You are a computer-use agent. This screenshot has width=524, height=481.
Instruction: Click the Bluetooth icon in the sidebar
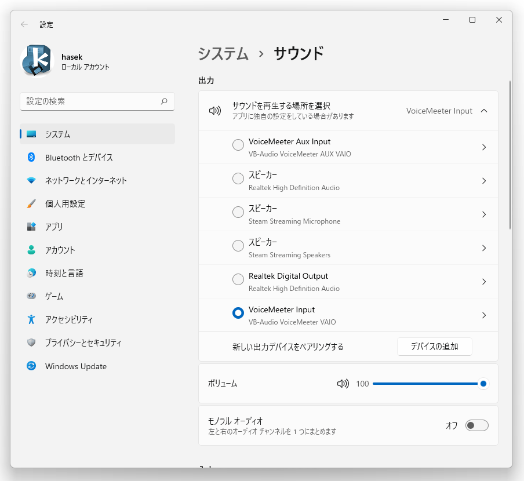pyautogui.click(x=31, y=157)
